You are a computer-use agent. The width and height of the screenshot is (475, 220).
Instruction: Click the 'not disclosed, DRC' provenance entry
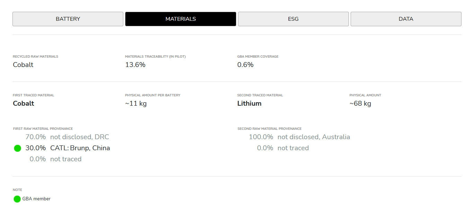[x=80, y=137]
